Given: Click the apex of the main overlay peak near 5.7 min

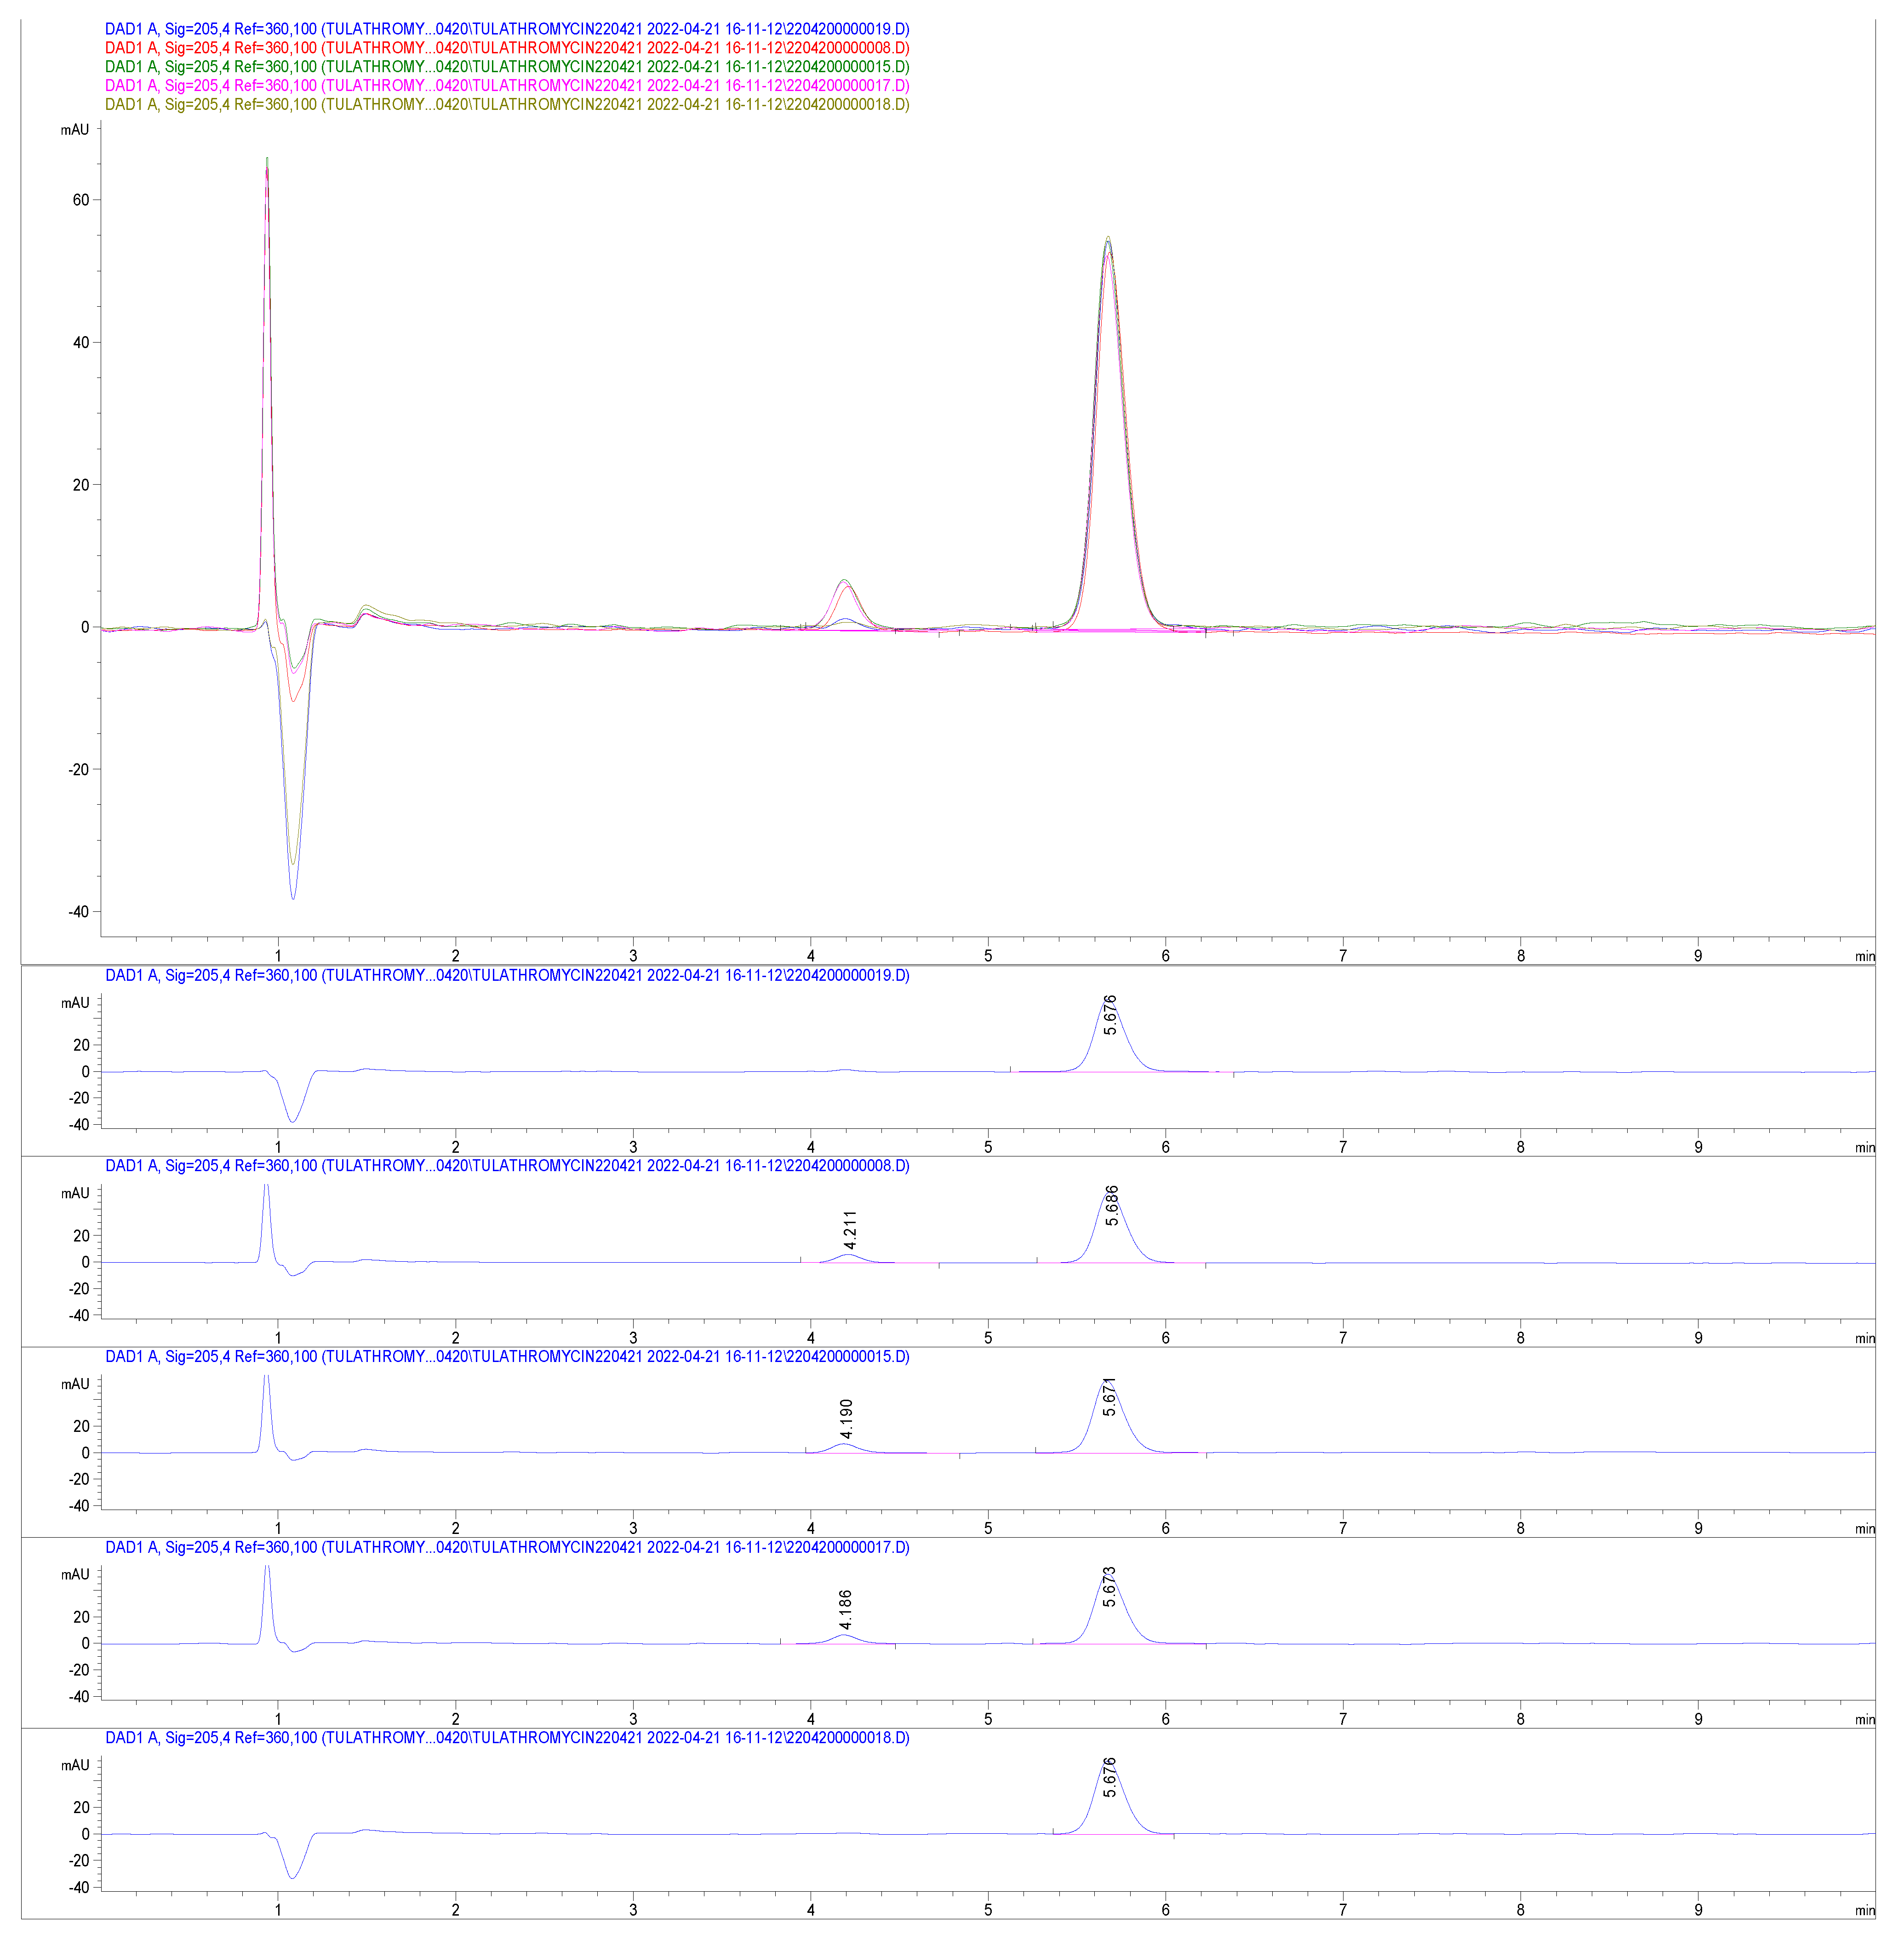Looking at the screenshot, I should point(1108,240).
